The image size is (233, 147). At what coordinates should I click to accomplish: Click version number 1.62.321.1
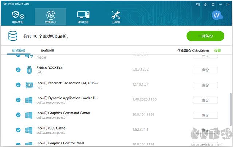140,130
